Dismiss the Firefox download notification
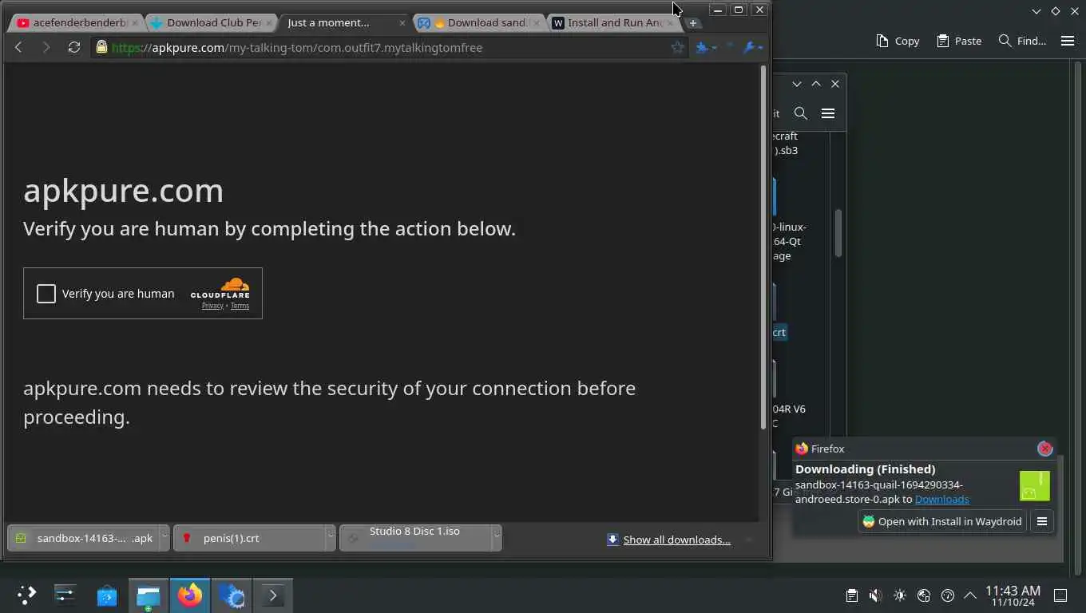Image resolution: width=1086 pixels, height=613 pixels. [x=1045, y=449]
